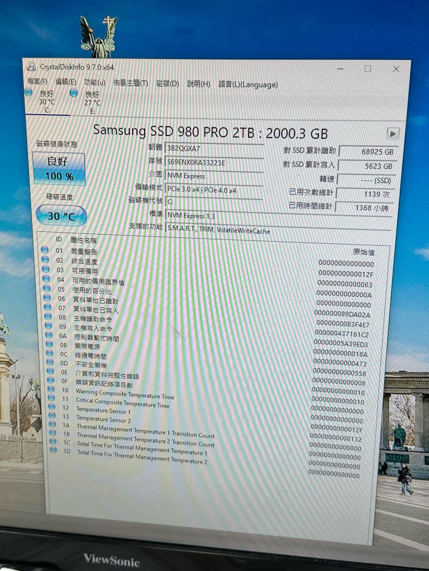Click the 30 °C temperature button
Image resolution: width=429 pixels, height=571 pixels.
[61, 216]
